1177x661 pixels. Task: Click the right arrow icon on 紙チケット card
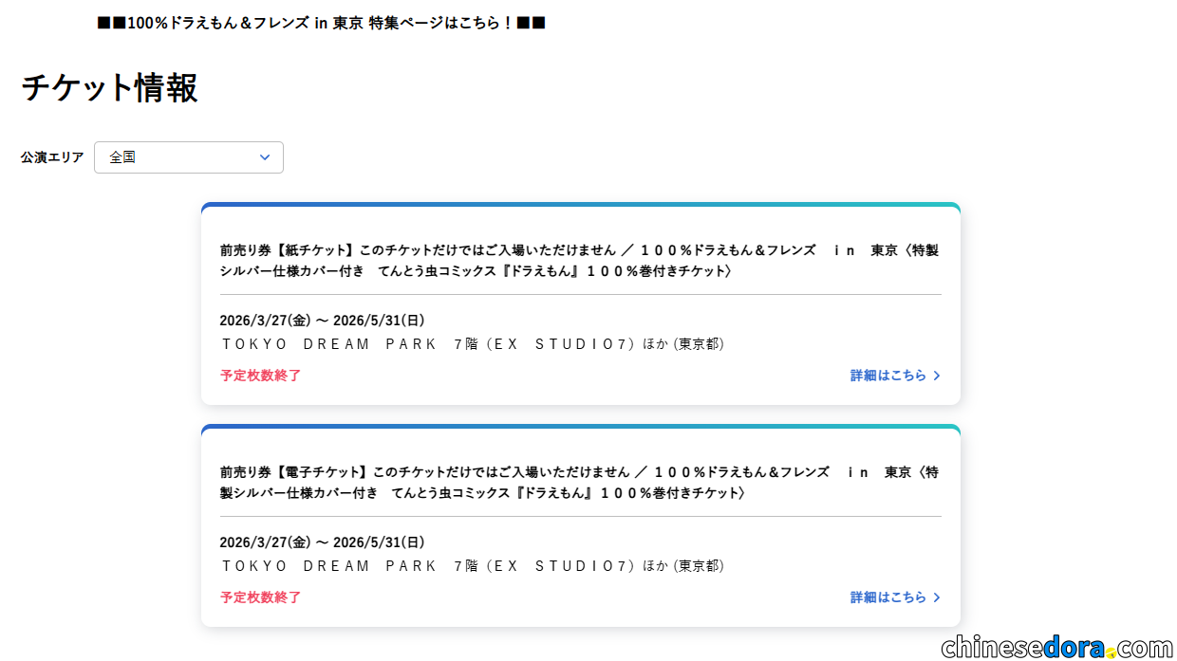click(937, 376)
